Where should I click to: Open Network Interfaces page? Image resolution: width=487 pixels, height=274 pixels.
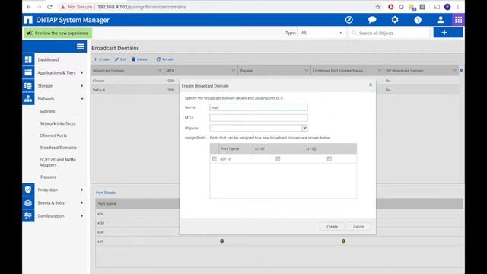tap(58, 123)
